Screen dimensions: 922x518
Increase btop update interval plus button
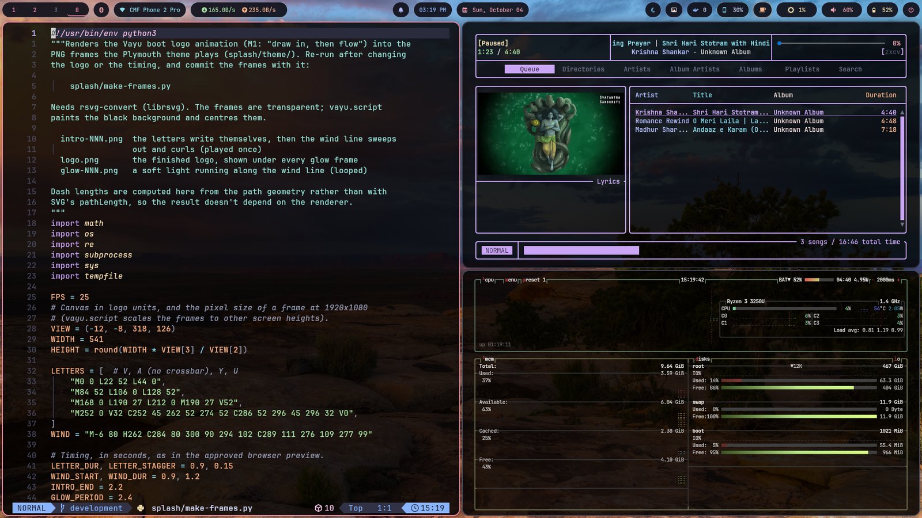[898, 280]
